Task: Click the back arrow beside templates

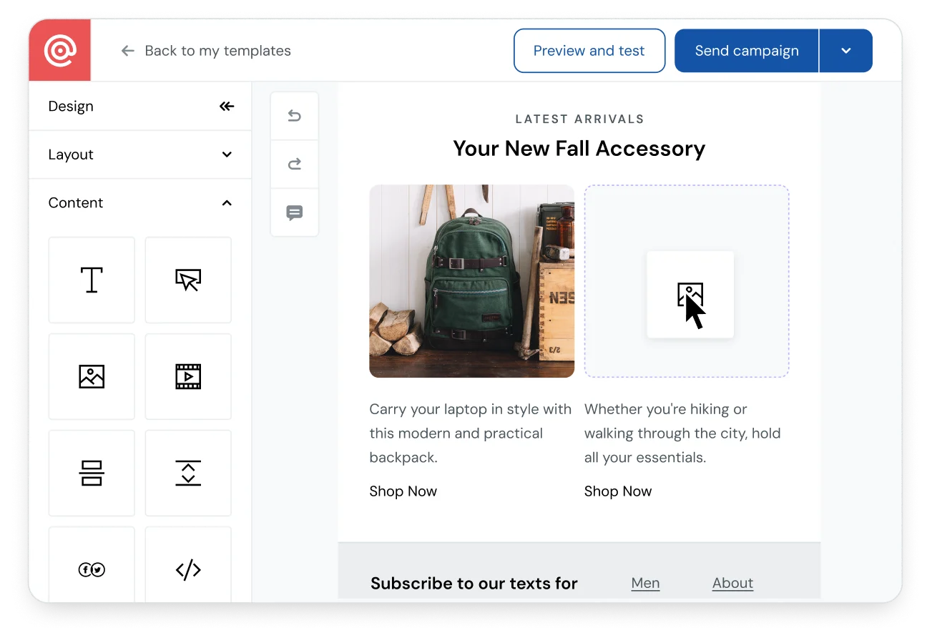Action: pos(128,51)
